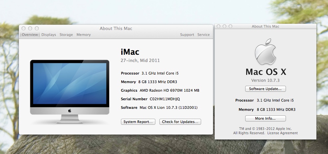Click the iMac heading text
The width and height of the screenshot is (328, 154).
point(130,52)
